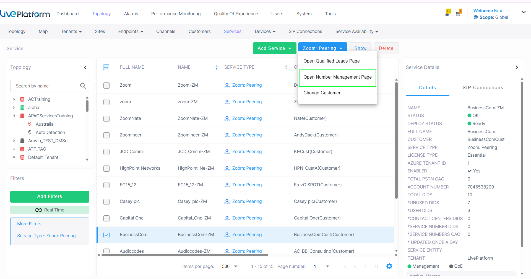Click the search magnifier in Topology panel
The height and width of the screenshot is (279, 531).
coord(83,86)
